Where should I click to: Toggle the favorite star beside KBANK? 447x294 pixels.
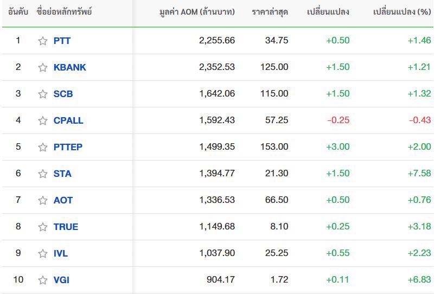[x=43, y=67]
